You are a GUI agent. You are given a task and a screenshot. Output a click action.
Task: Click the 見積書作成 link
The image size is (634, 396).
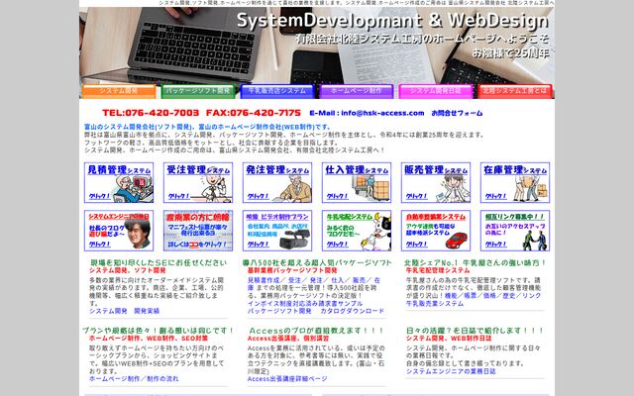click(264, 280)
